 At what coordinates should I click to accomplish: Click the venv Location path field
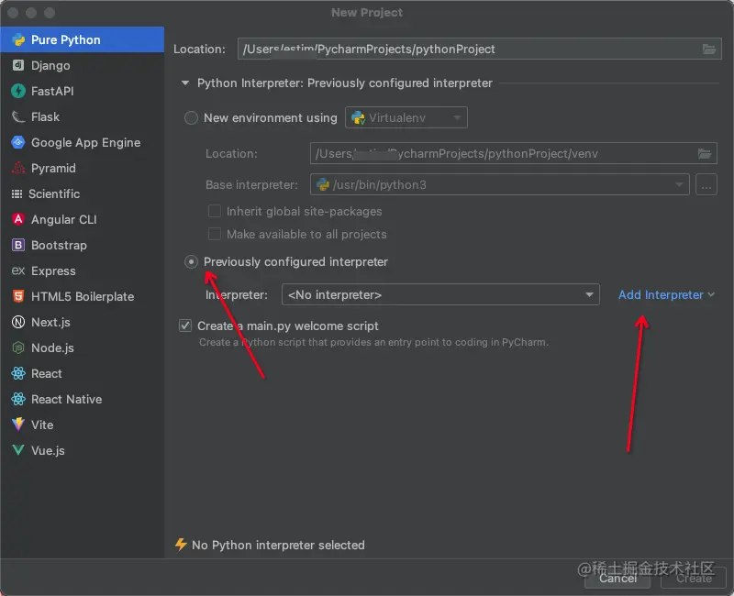[x=514, y=153]
